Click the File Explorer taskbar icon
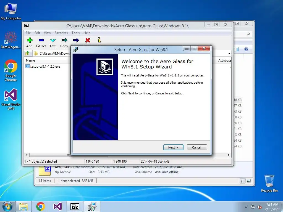Screen dimensions: 283x212 (23, 206)
